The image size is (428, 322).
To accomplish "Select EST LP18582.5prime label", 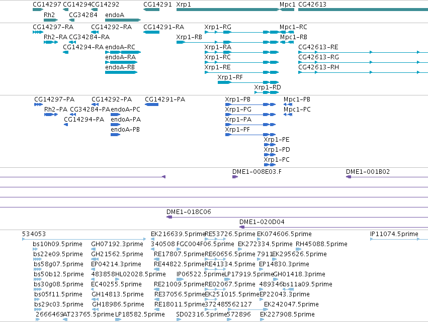I will pyautogui.click(x=140, y=314).
